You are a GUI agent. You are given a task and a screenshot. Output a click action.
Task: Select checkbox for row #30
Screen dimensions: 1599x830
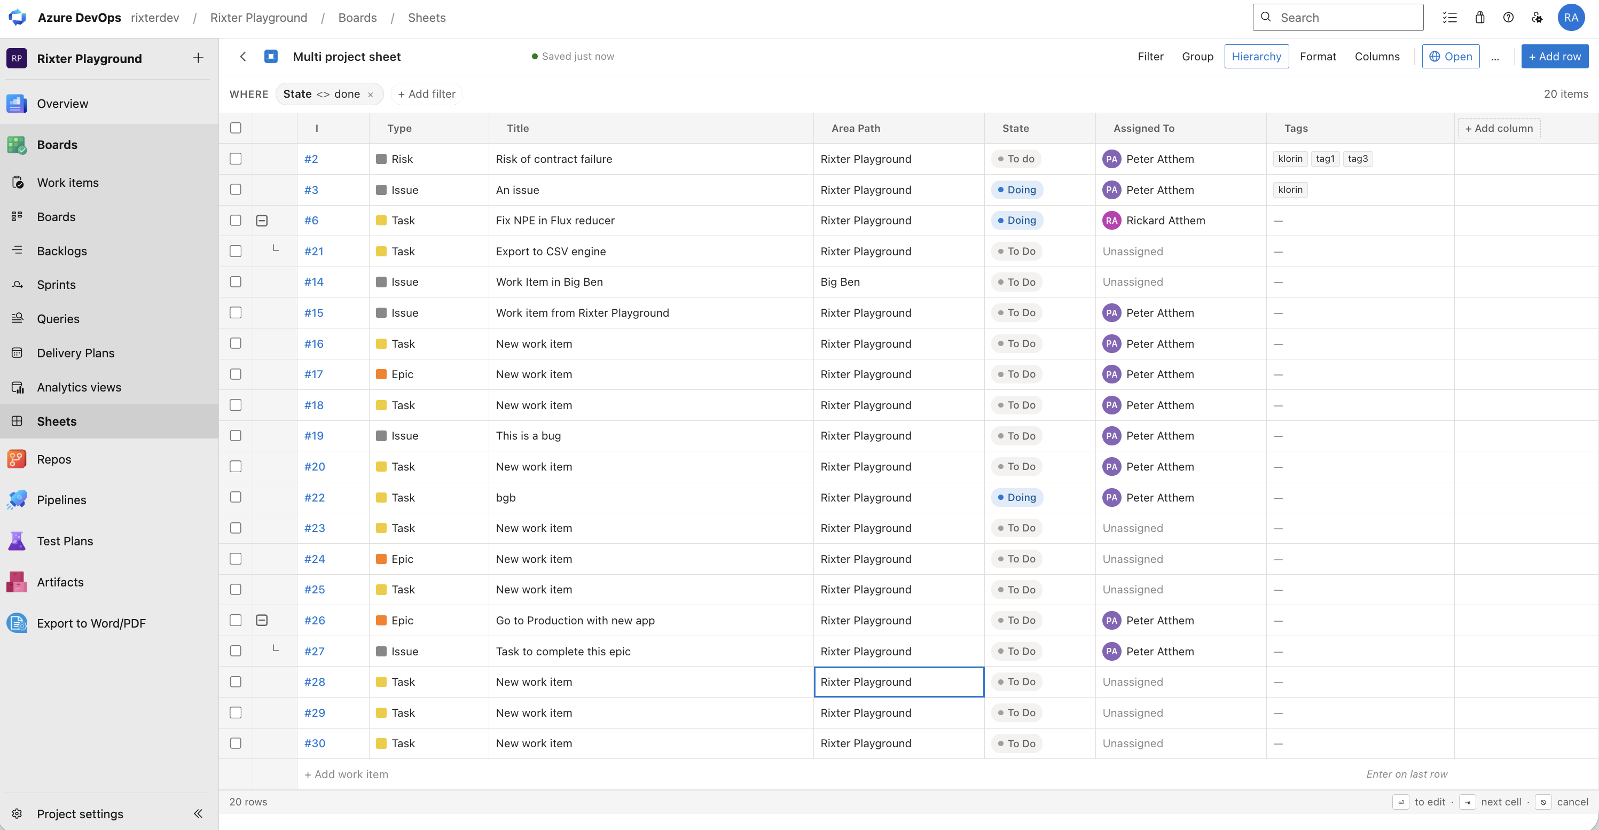click(236, 743)
